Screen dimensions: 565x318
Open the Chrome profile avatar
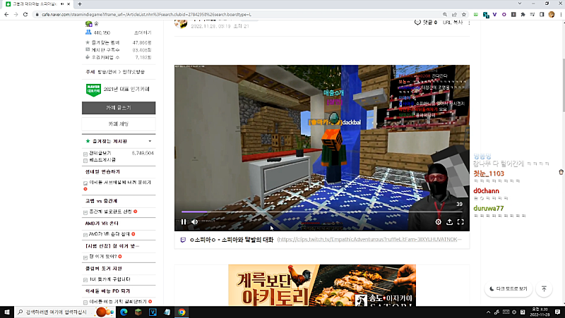click(x=552, y=14)
